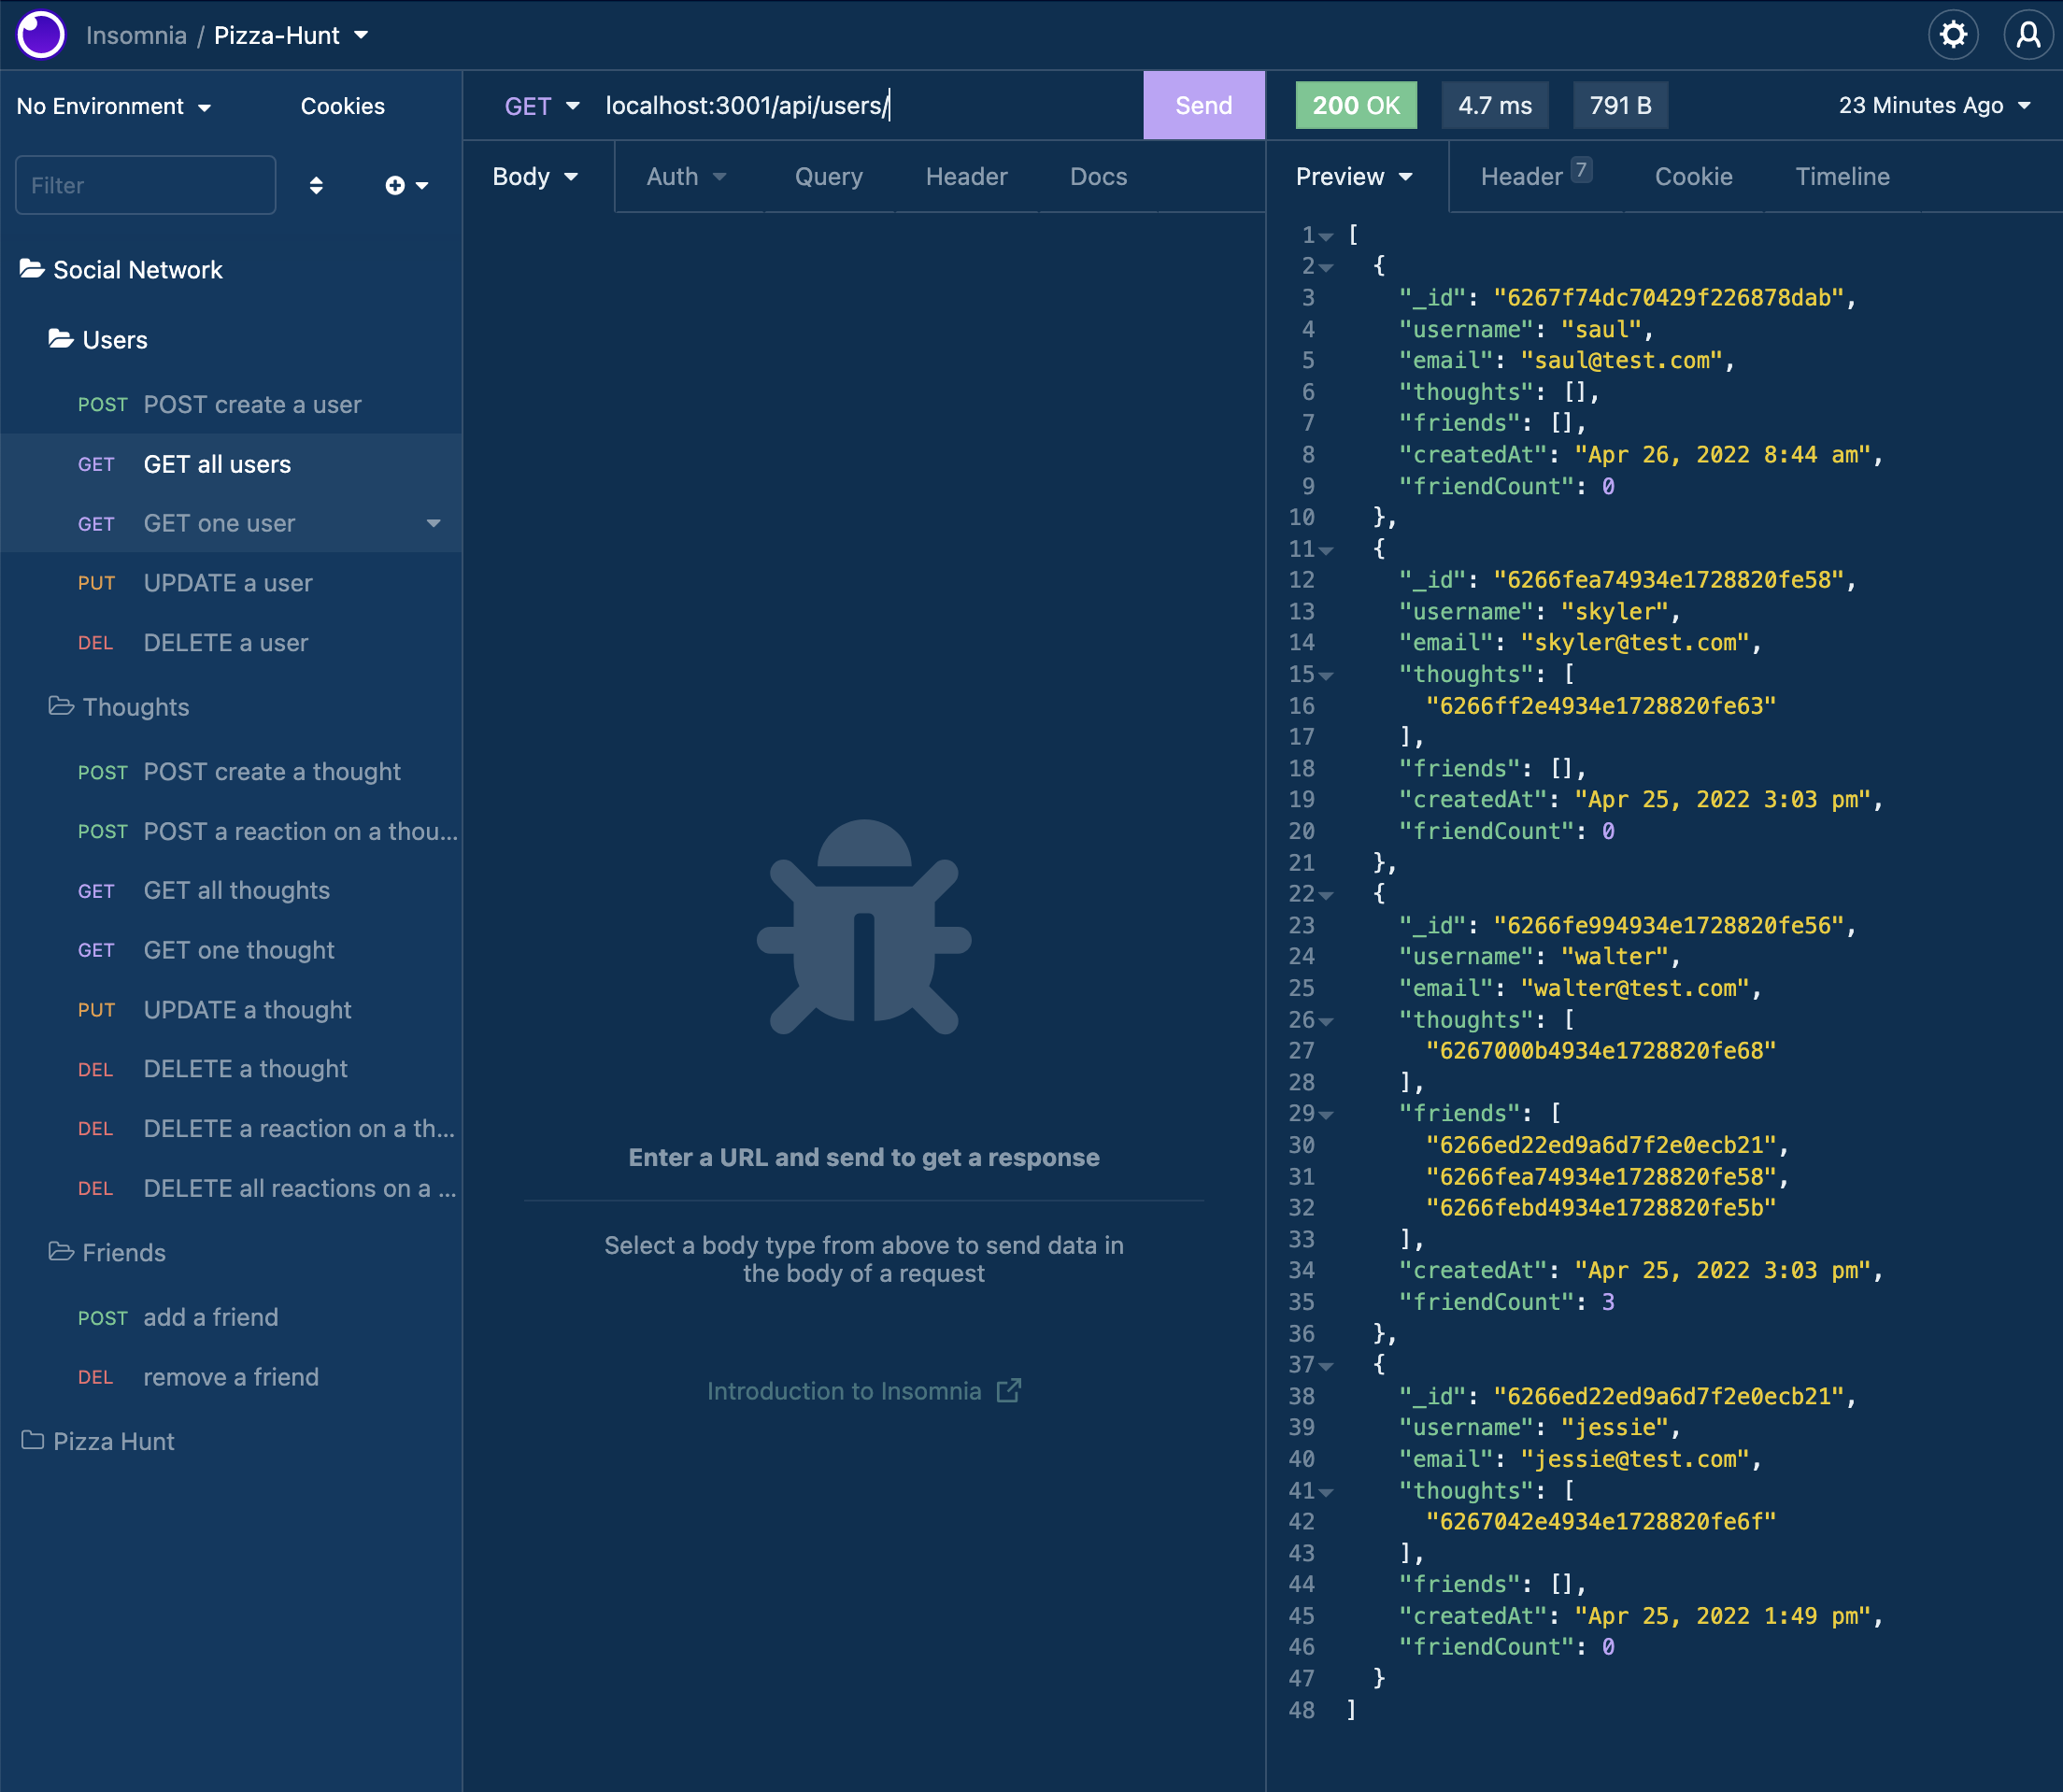Select the remove a friend request
2063x1792 pixels.
231,1377
